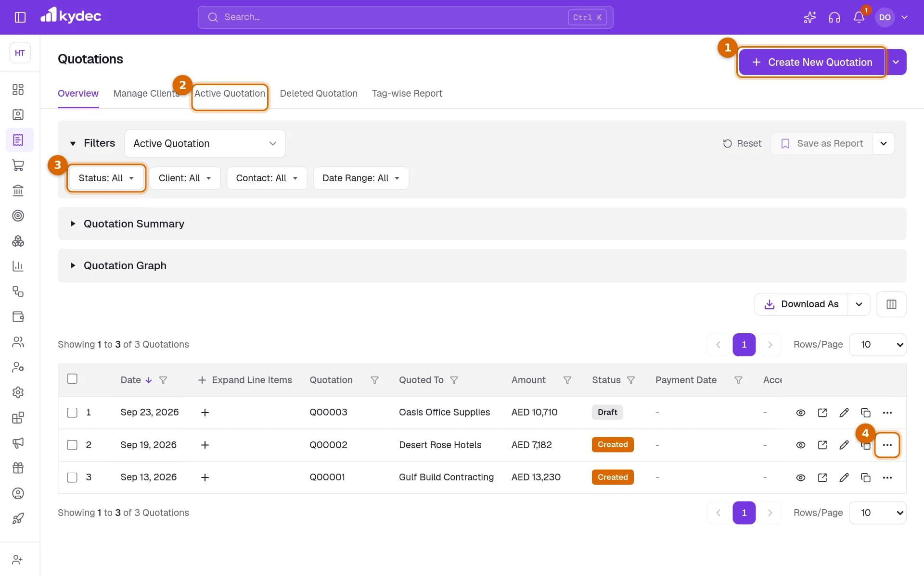924x577 pixels.
Task: Toggle the sidebar panel icon
Action: click(20, 17)
